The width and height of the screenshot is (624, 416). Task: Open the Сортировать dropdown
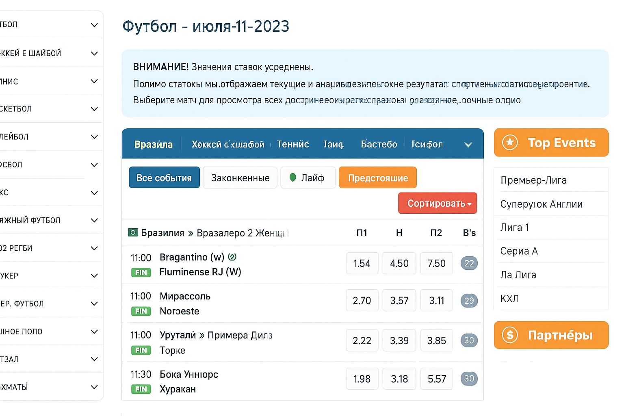(438, 203)
